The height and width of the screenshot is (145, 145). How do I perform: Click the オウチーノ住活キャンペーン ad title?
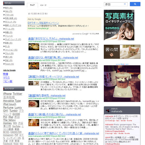[x=43, y=23]
